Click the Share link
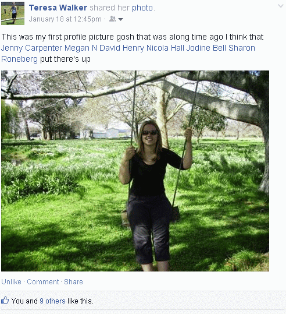 pyautogui.click(x=73, y=282)
